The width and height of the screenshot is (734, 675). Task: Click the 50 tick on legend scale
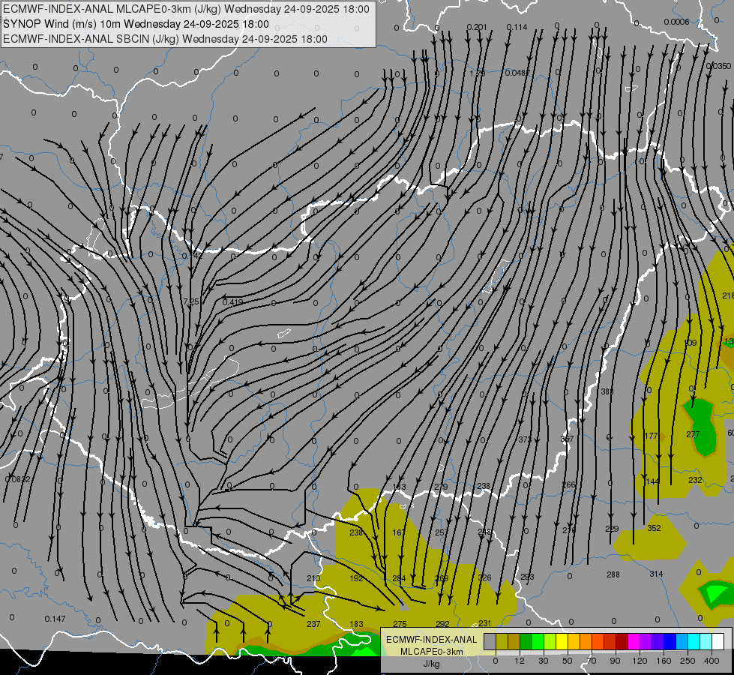(568, 661)
